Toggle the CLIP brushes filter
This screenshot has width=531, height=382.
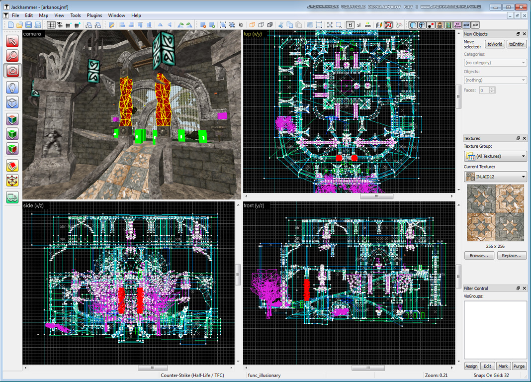point(475,25)
